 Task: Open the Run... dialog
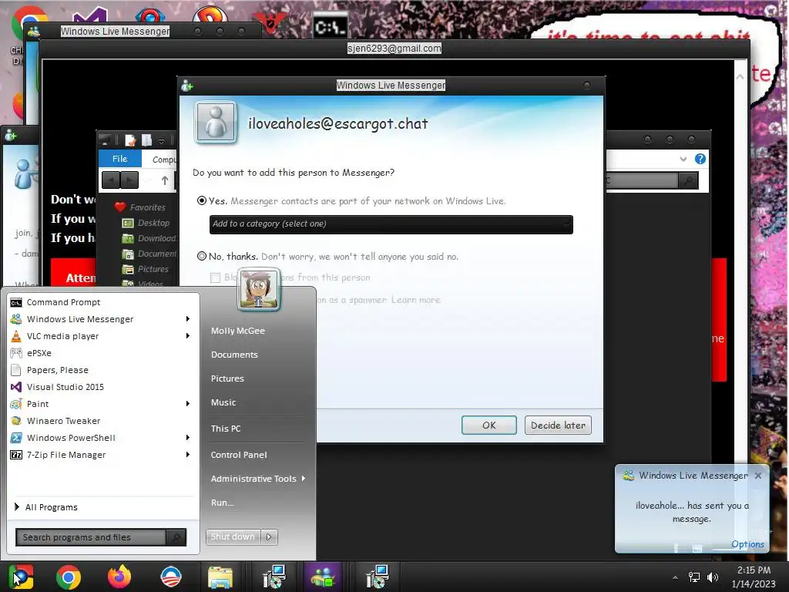(x=222, y=503)
